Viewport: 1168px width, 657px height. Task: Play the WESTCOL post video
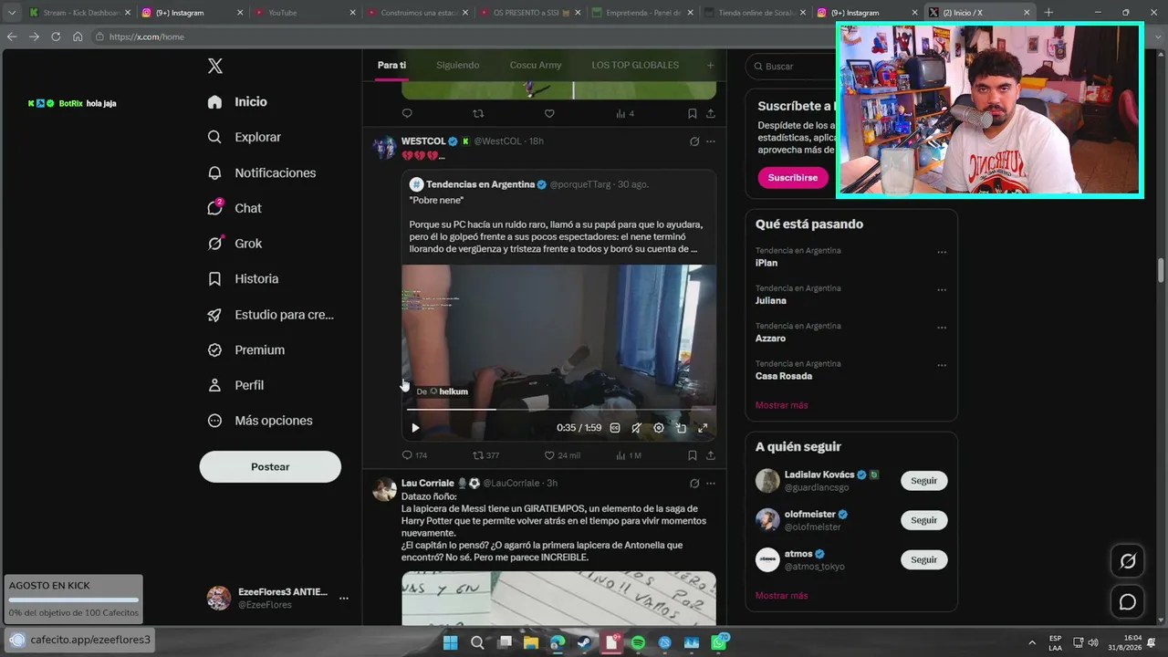[x=415, y=428]
